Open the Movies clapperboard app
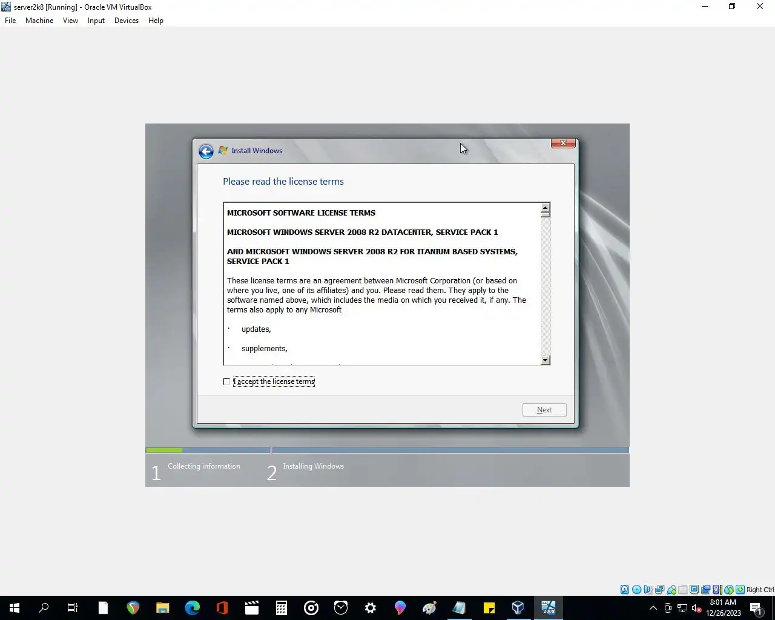Viewport: 775px width, 620px height. 252,608
